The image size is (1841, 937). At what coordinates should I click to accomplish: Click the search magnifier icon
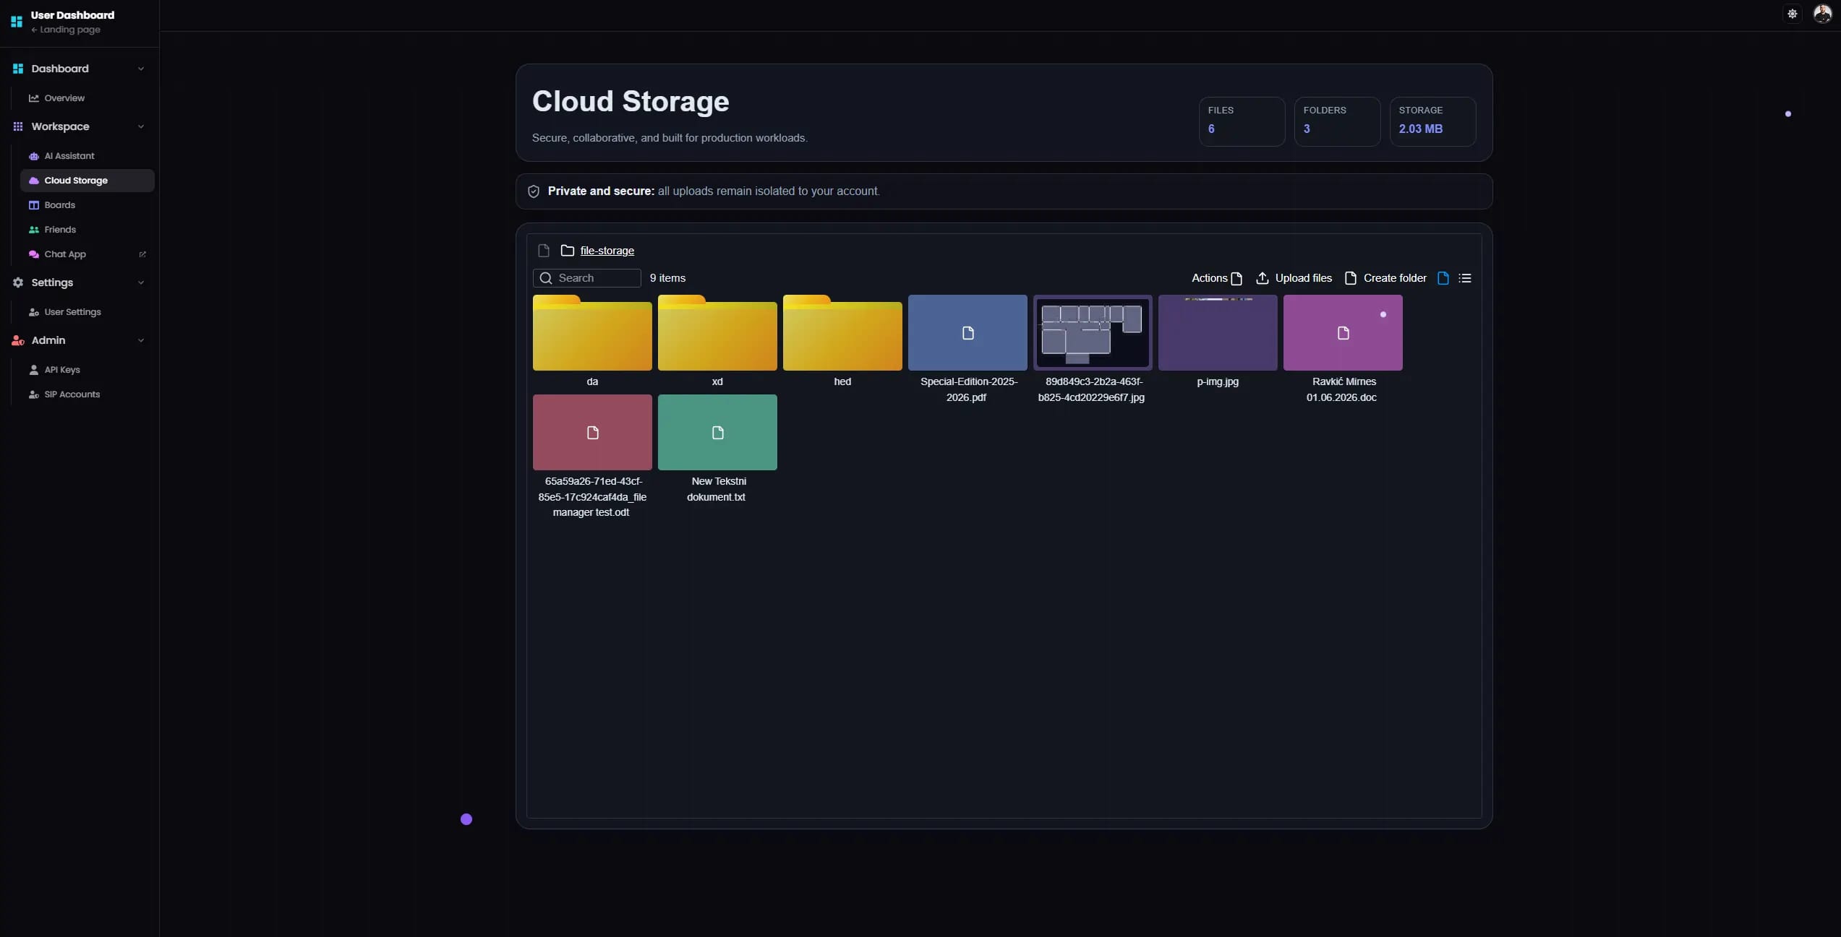tap(546, 278)
